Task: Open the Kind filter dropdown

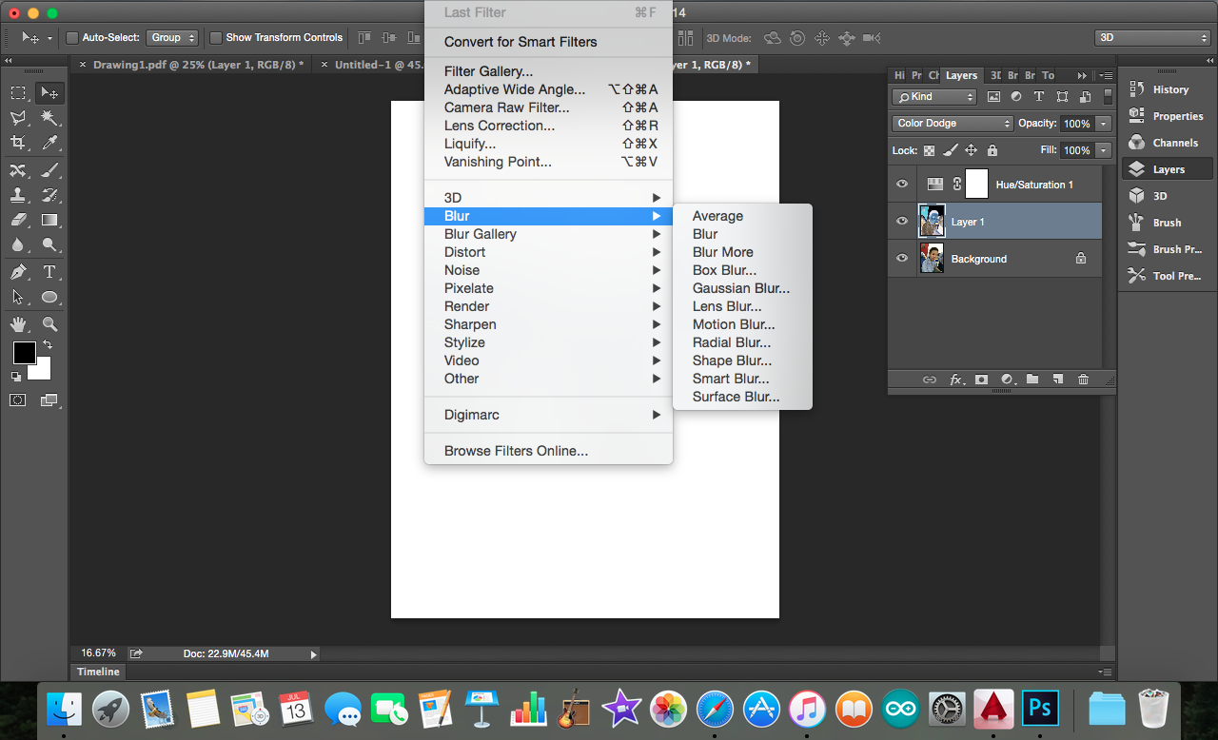Action: tap(934, 97)
